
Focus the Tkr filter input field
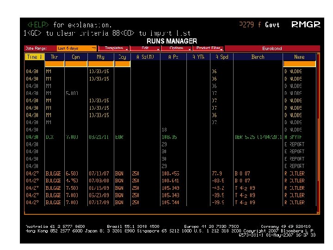(x=55, y=64)
